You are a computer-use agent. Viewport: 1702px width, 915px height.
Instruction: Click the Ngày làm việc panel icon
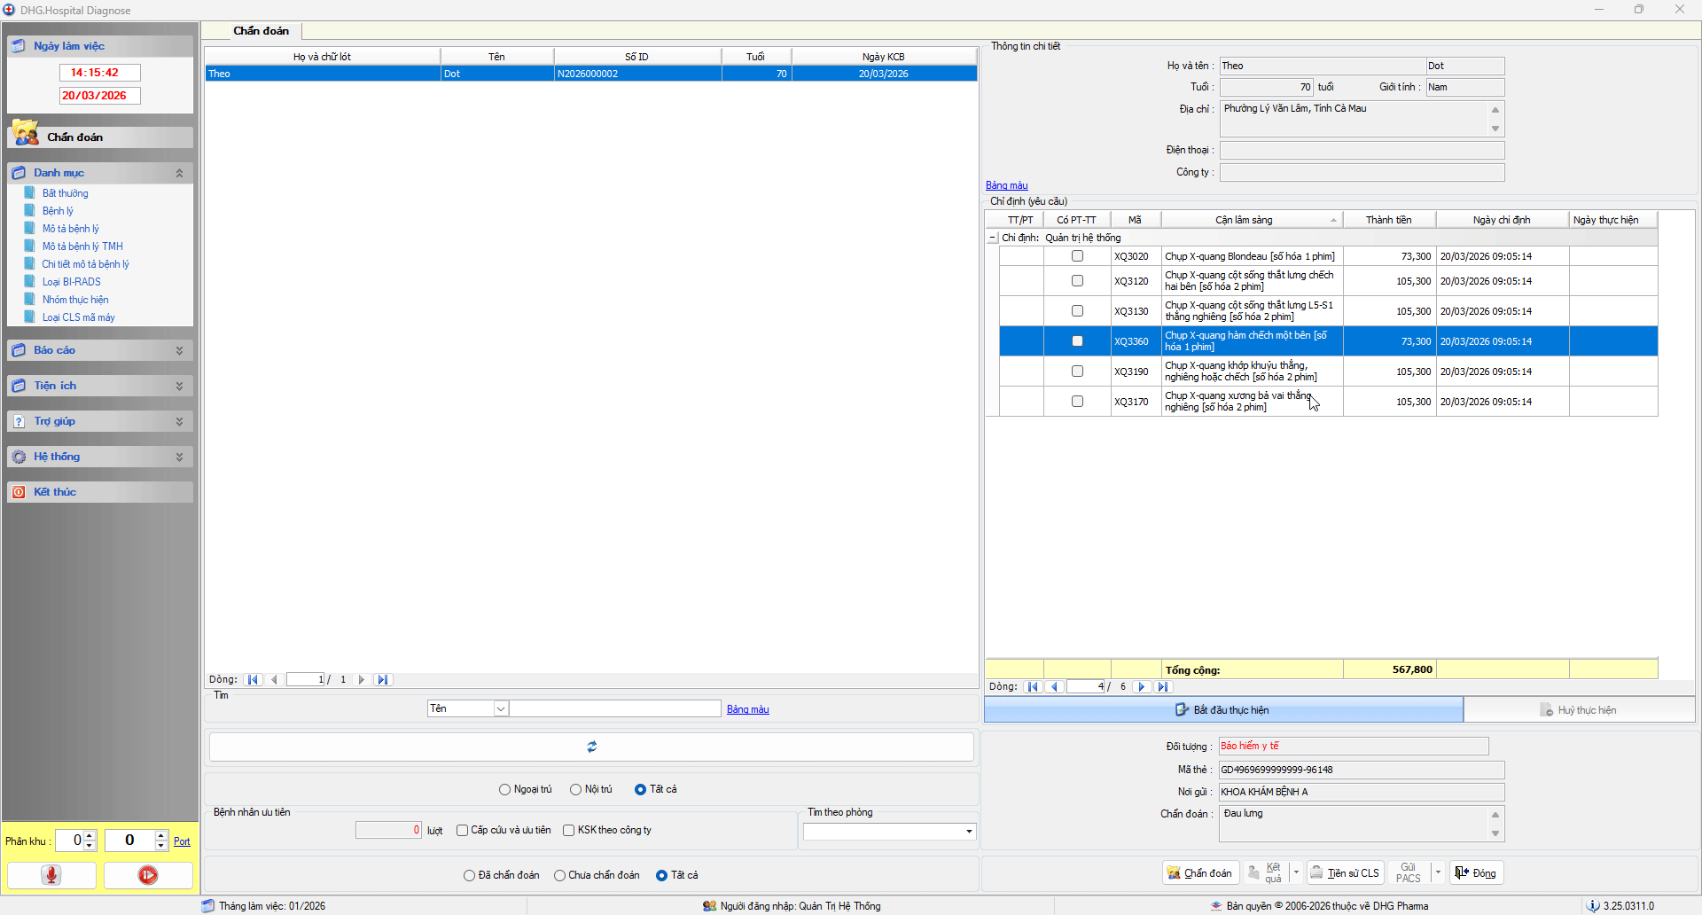coord(19,46)
